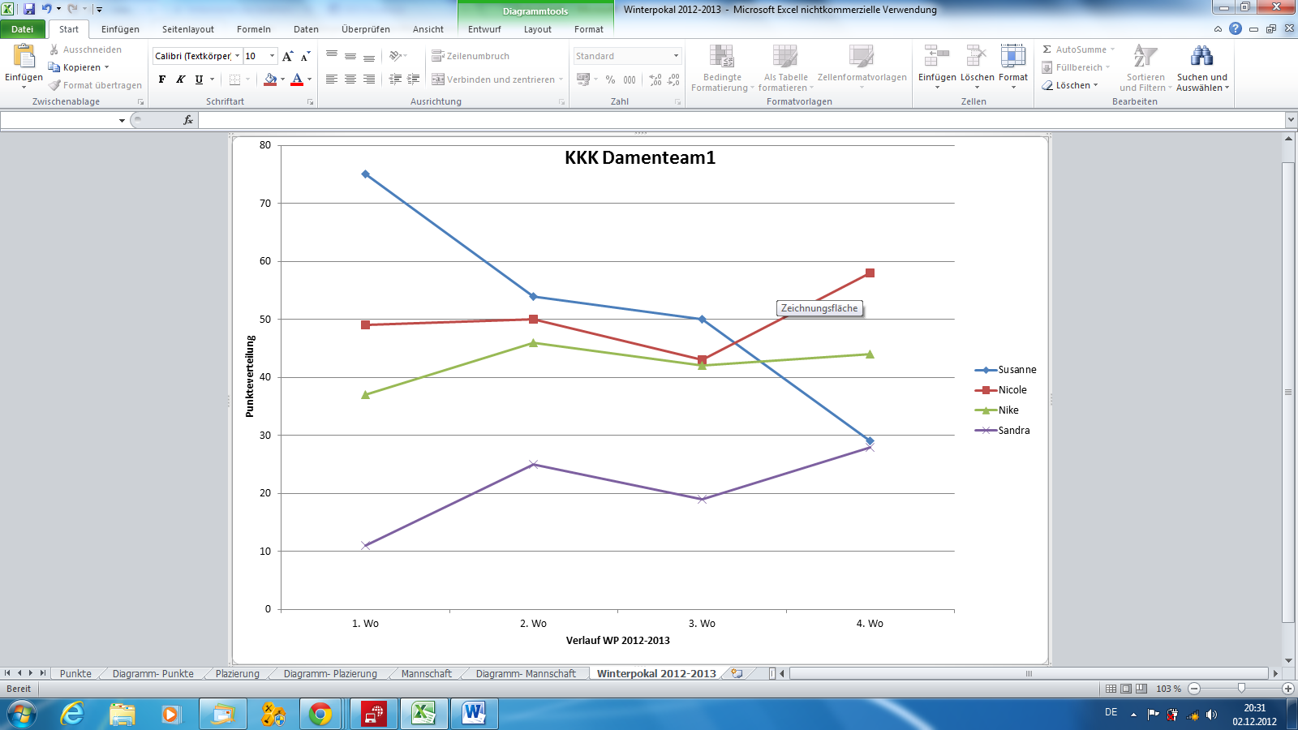Image resolution: width=1298 pixels, height=730 pixels.
Task: Click the insert new worksheet icon
Action: [x=737, y=673]
